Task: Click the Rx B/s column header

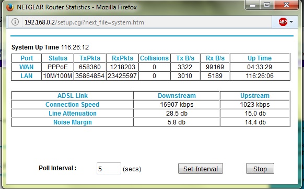Action: click(x=215, y=58)
